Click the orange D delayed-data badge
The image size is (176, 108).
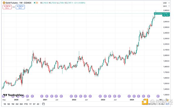pyautogui.click(x=37, y=3)
